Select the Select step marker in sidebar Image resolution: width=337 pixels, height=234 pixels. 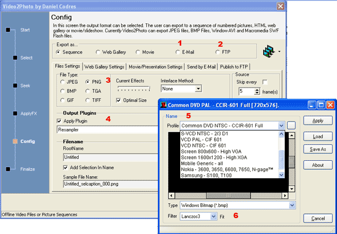(x=15, y=58)
